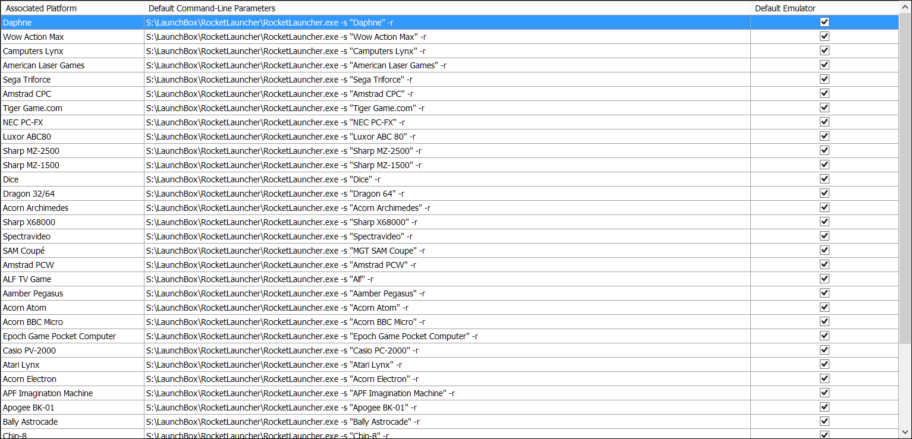Image resolution: width=912 pixels, height=439 pixels.
Task: Toggle Default Emulator for Bally Astrocade
Action: tap(825, 421)
